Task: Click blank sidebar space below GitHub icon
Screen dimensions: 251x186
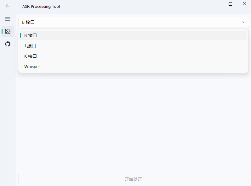Action: tap(8, 110)
